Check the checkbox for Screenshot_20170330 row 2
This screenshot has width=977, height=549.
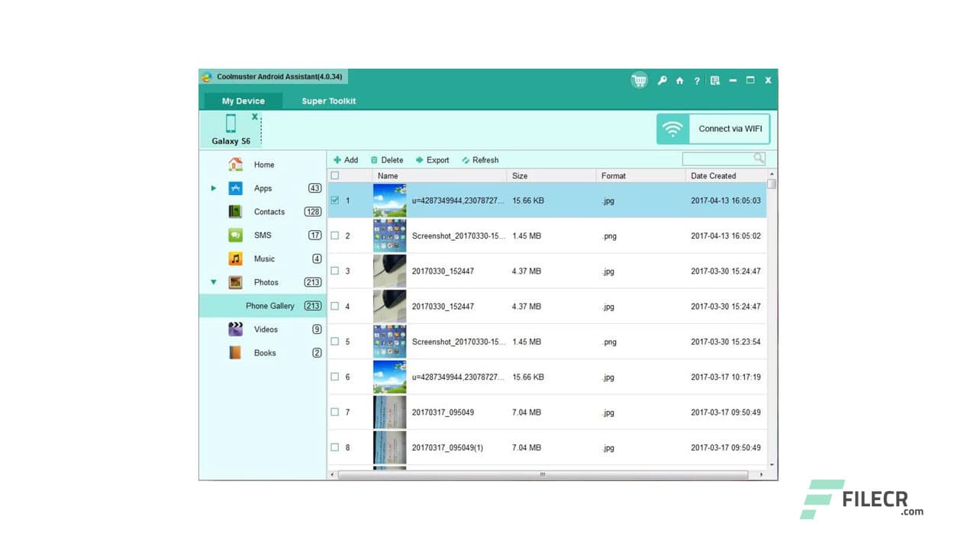(x=334, y=236)
